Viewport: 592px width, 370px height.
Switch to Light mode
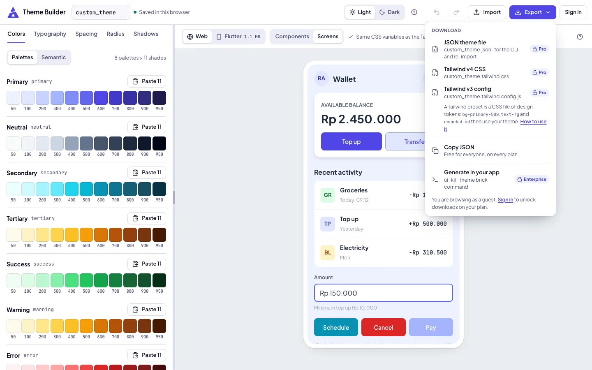360,12
